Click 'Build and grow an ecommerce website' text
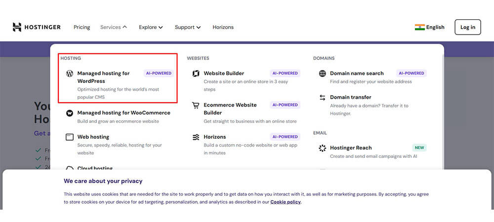This screenshot has width=494, height=222. click(x=118, y=121)
